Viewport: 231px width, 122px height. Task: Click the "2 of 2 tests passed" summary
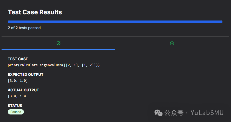tap(24, 28)
